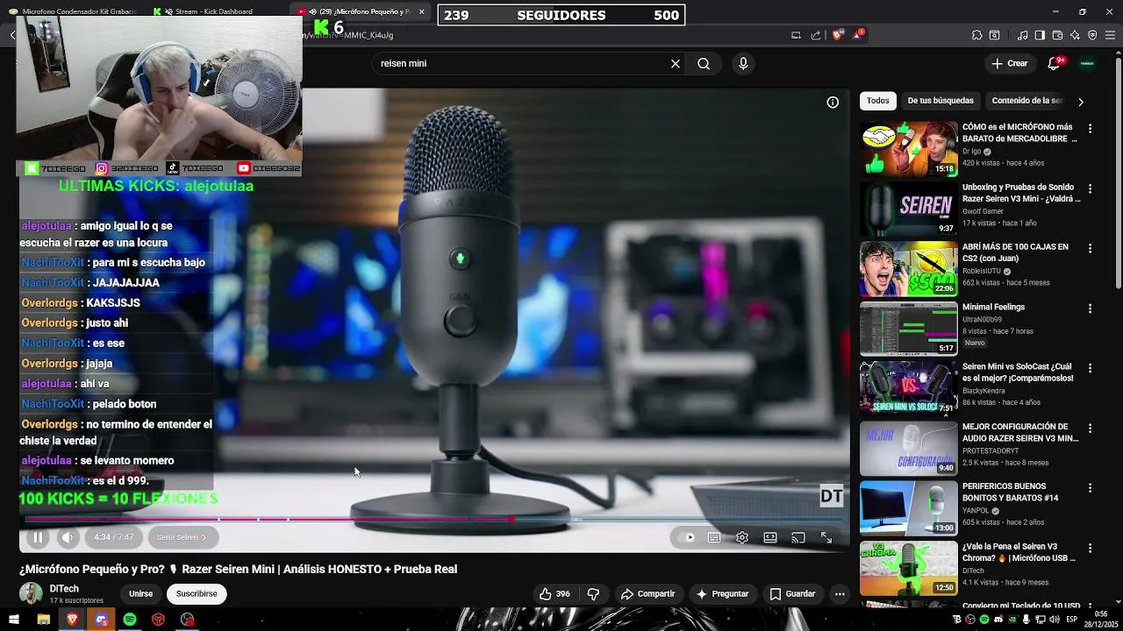Open the Windows Start button
Image resolution: width=1123 pixels, height=631 pixels.
(x=15, y=620)
